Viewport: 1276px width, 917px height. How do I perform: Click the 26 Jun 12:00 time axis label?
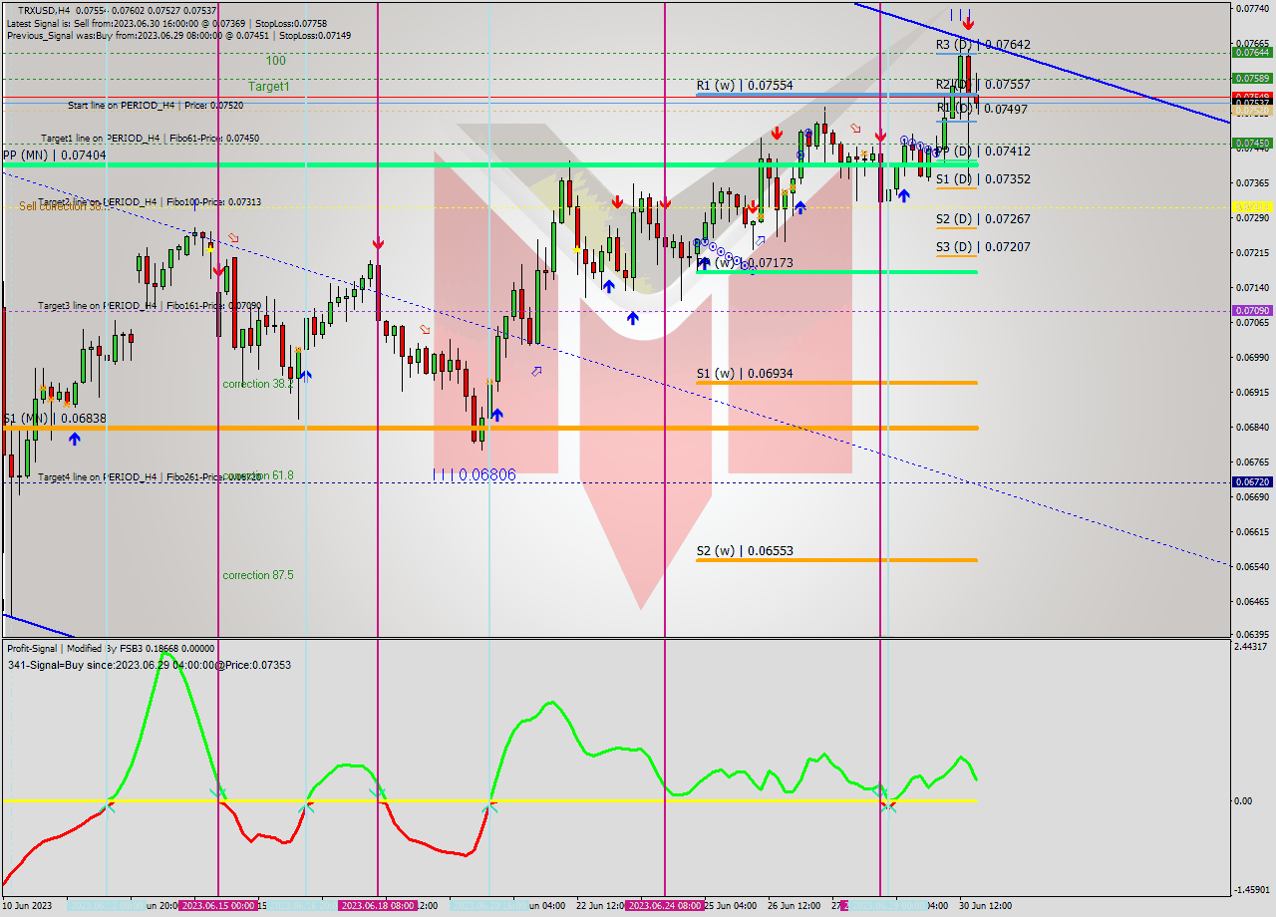pos(794,906)
